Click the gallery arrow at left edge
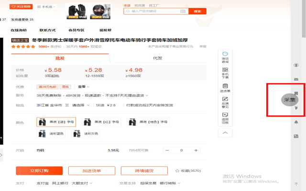This screenshot has height=191, width=306. pyautogui.click(x=1, y=155)
